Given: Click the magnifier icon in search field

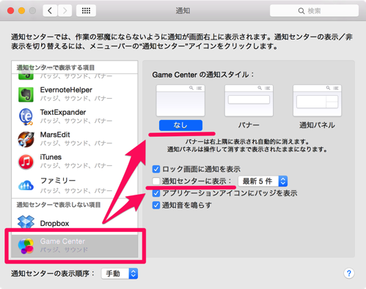Looking at the screenshot, I should pyautogui.click(x=301, y=11).
